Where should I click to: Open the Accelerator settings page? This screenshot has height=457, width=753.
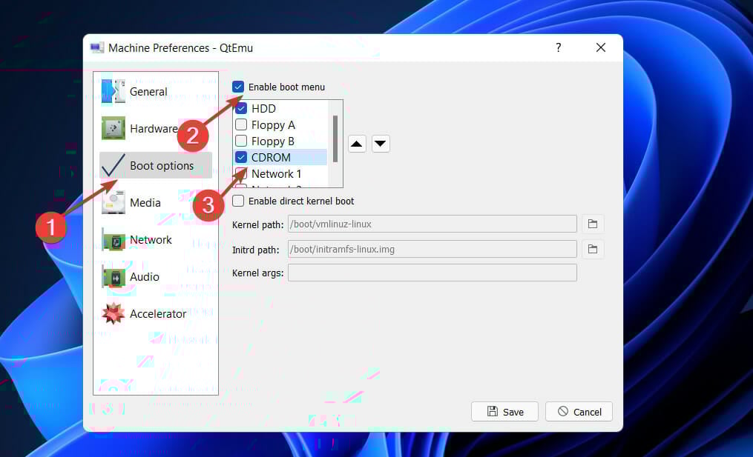click(156, 313)
